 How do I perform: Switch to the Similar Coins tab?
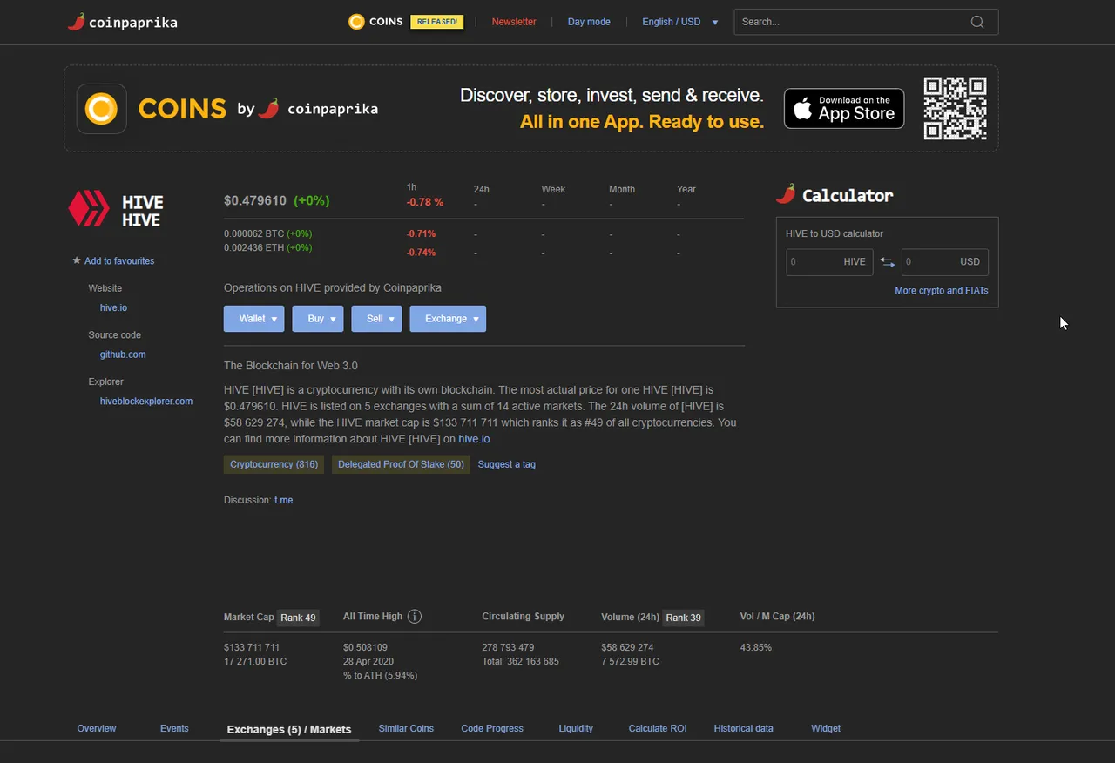coord(406,728)
